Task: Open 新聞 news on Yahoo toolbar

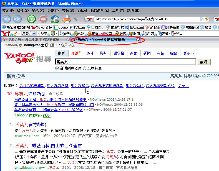Action: coord(148,34)
